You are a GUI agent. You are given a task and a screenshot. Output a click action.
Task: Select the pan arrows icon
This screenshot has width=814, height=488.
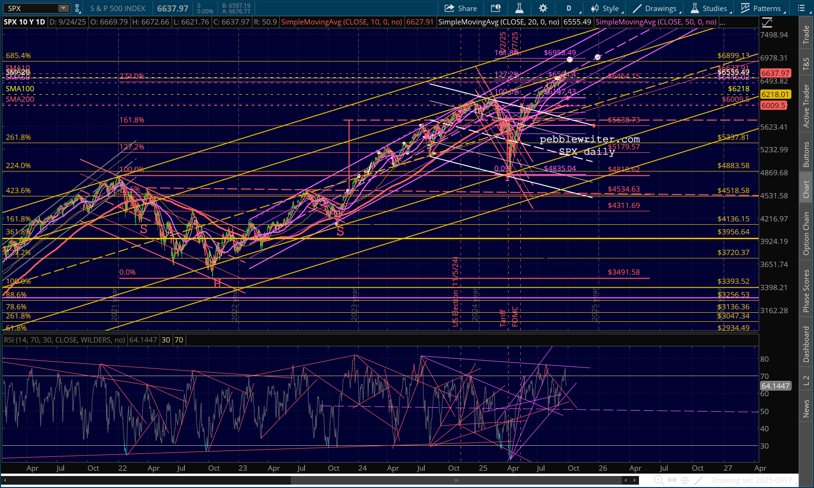pyautogui.click(x=672, y=480)
